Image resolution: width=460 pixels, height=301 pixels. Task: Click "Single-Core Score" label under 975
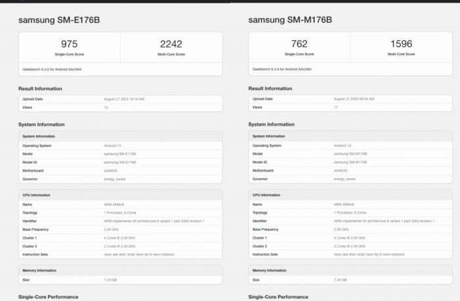pos(69,55)
